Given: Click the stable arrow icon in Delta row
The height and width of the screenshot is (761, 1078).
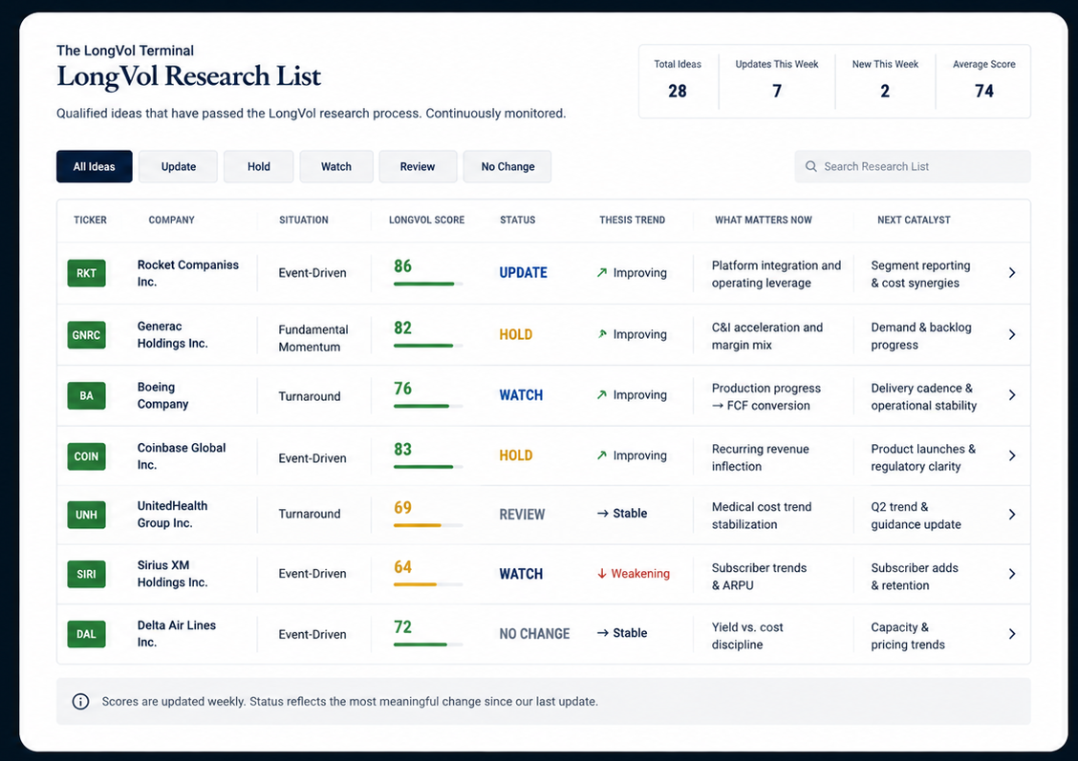Looking at the screenshot, I should pos(602,632).
